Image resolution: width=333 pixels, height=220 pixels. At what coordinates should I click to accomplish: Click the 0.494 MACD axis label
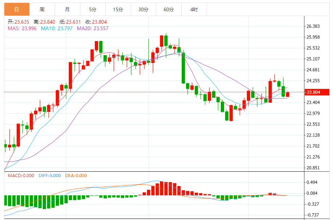click(x=312, y=182)
